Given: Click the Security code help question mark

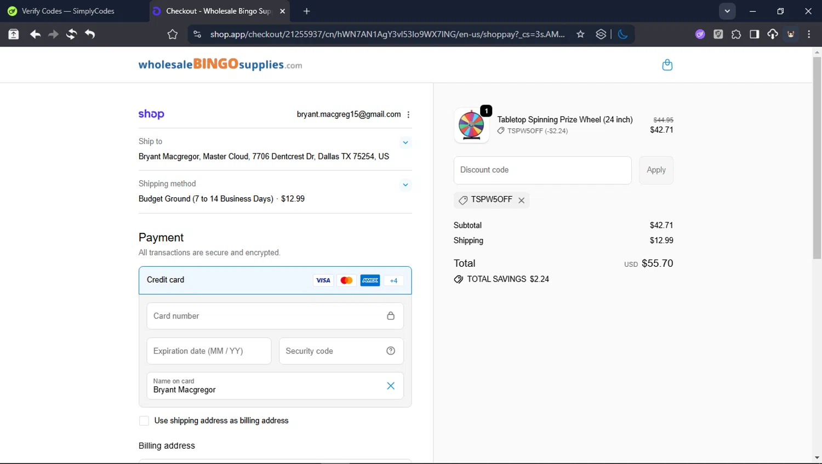Looking at the screenshot, I should [391, 351].
